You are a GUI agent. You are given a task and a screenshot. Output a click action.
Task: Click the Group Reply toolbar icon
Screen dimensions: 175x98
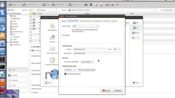pos(53,4)
